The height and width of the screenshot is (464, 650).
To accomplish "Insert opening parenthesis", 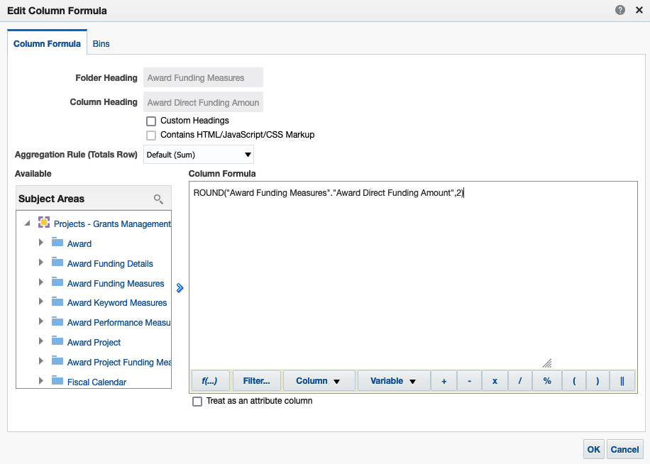I will coord(574,381).
